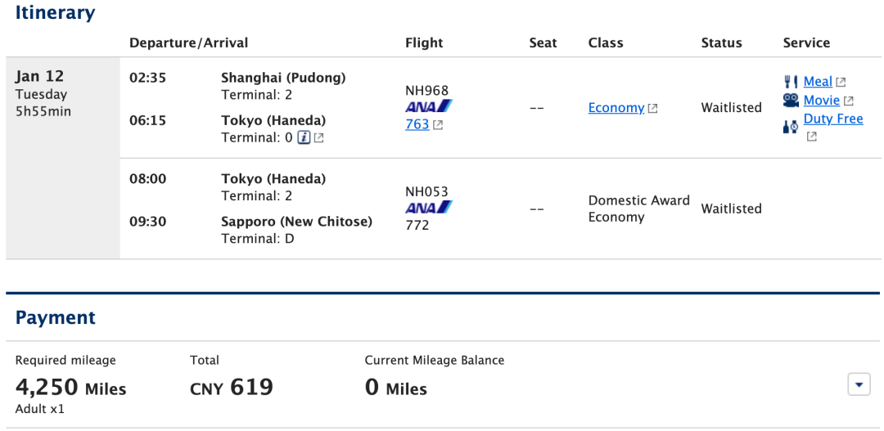Open the Duty Free link
The width and height of the screenshot is (884, 431).
click(x=833, y=119)
